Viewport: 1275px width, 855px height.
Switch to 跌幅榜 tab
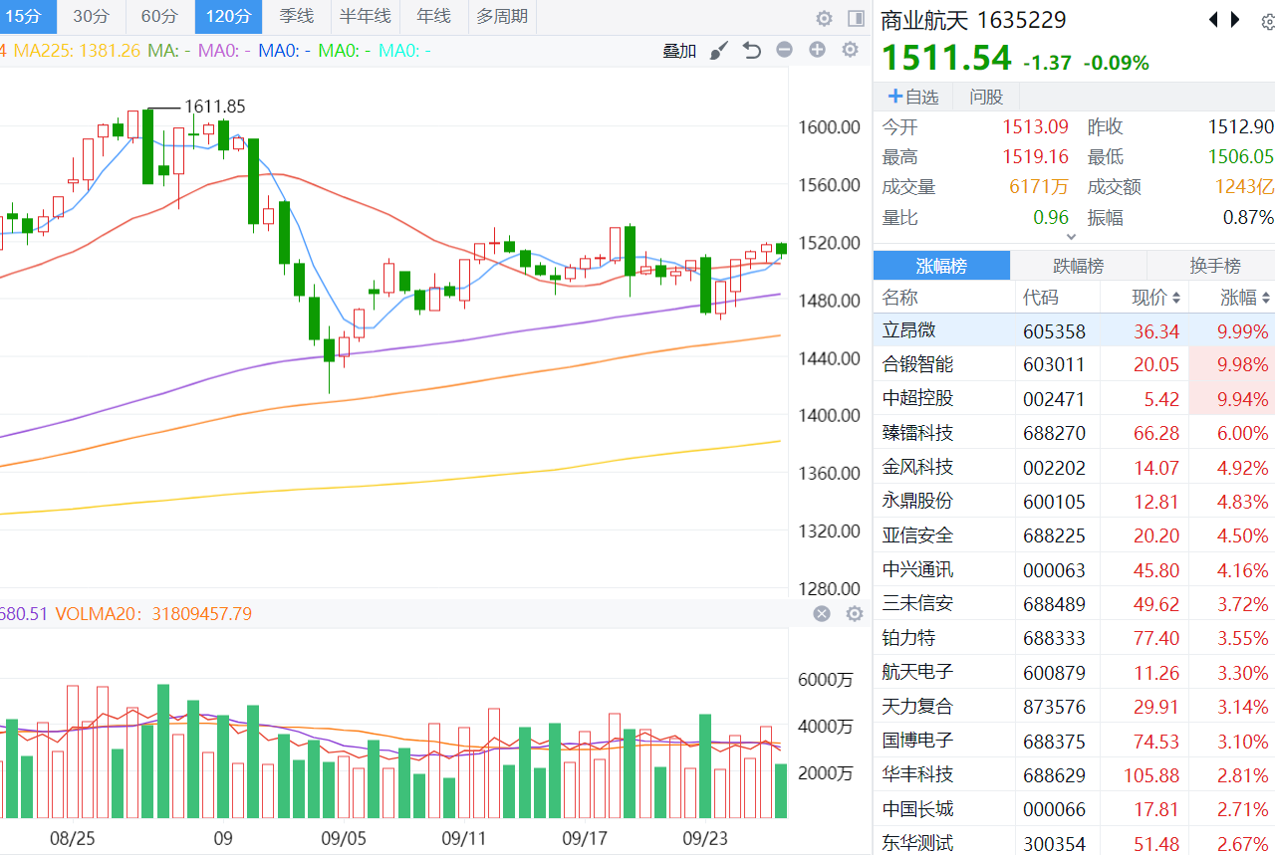click(1079, 266)
